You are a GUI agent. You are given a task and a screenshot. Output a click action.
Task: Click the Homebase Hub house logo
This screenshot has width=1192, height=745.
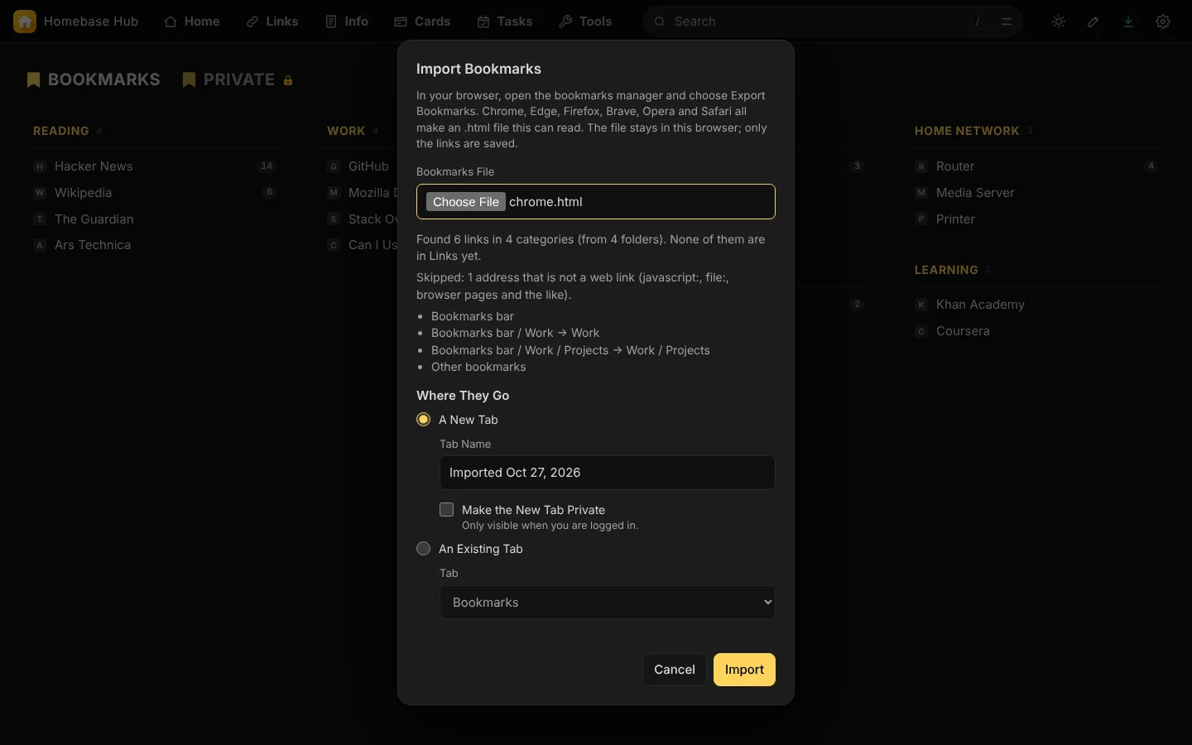pyautogui.click(x=25, y=22)
